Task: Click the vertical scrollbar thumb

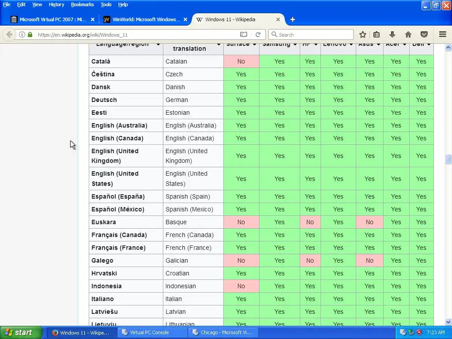Action: tap(448, 159)
